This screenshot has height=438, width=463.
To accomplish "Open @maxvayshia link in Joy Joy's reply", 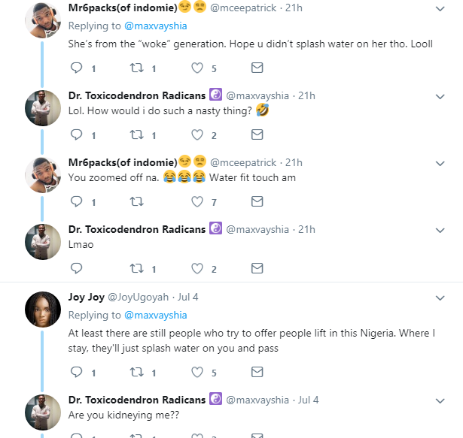I will tap(156, 315).
